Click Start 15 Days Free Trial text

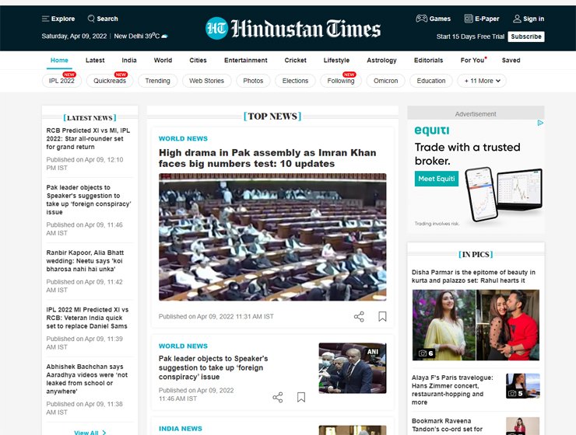(x=470, y=37)
